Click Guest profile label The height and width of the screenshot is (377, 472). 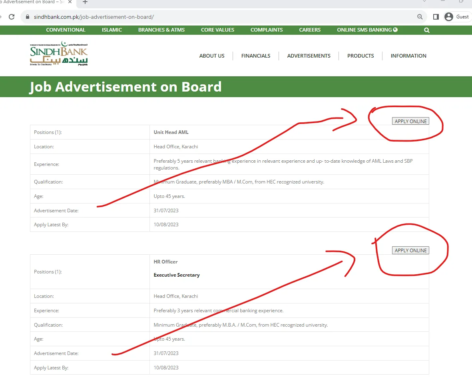pos(462,17)
